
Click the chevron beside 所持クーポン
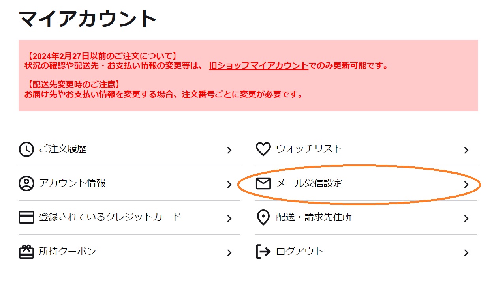tap(229, 253)
